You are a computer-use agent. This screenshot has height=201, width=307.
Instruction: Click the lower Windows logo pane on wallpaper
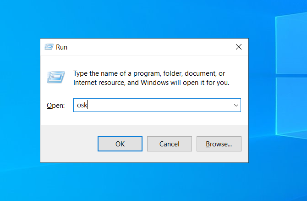[x=291, y=108]
